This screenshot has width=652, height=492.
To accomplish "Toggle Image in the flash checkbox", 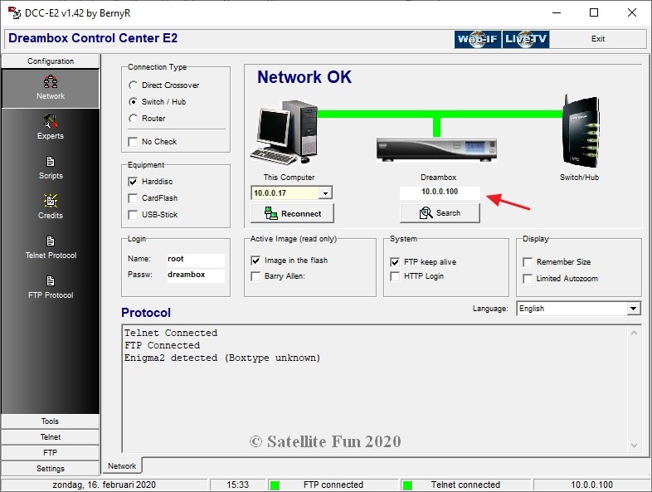I will 255,261.
